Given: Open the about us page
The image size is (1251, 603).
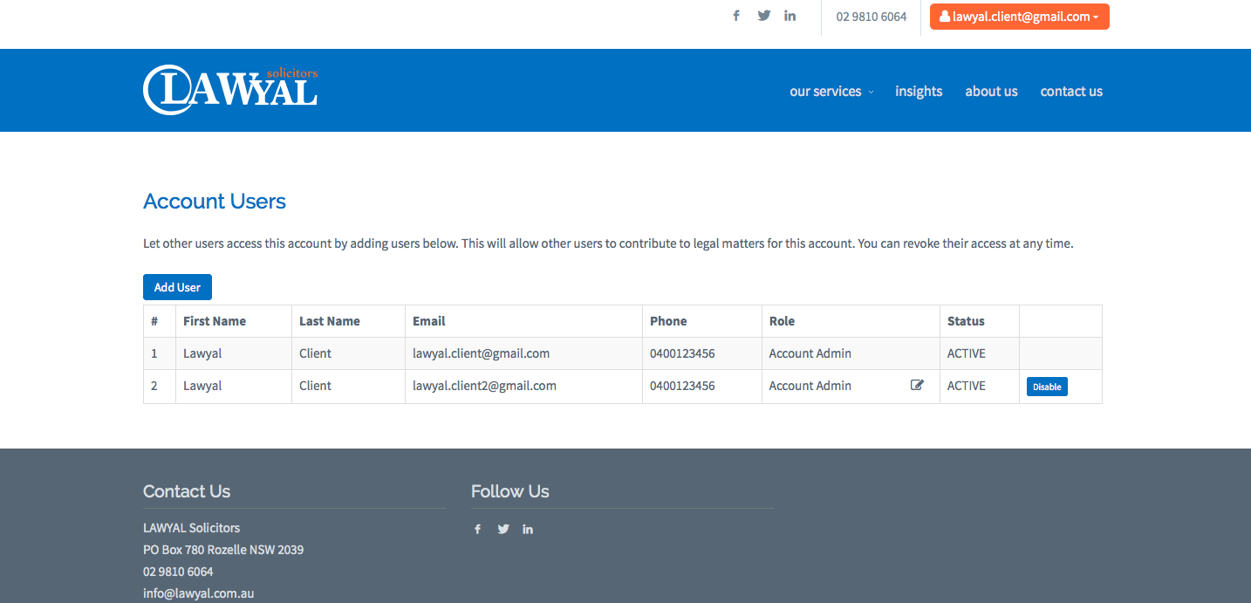Looking at the screenshot, I should point(991,92).
